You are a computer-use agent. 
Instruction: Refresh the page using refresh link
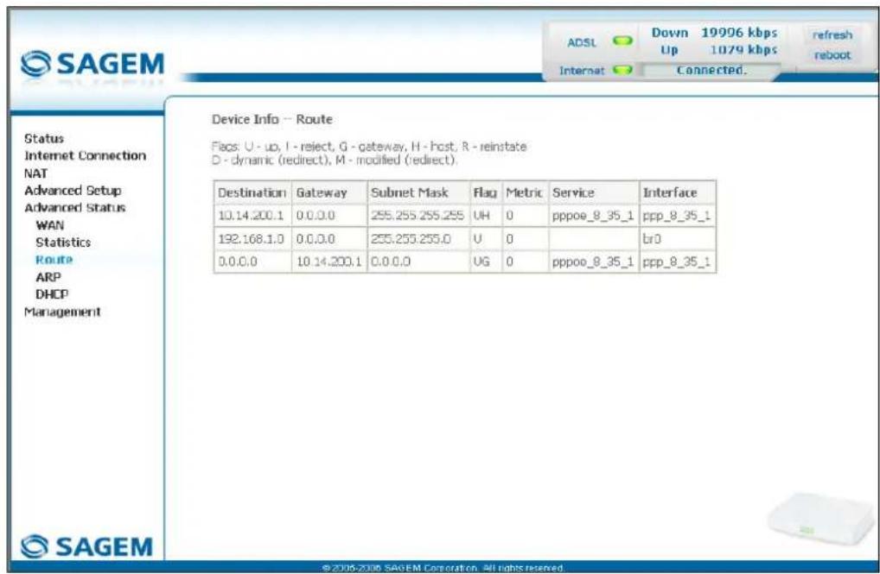[832, 35]
